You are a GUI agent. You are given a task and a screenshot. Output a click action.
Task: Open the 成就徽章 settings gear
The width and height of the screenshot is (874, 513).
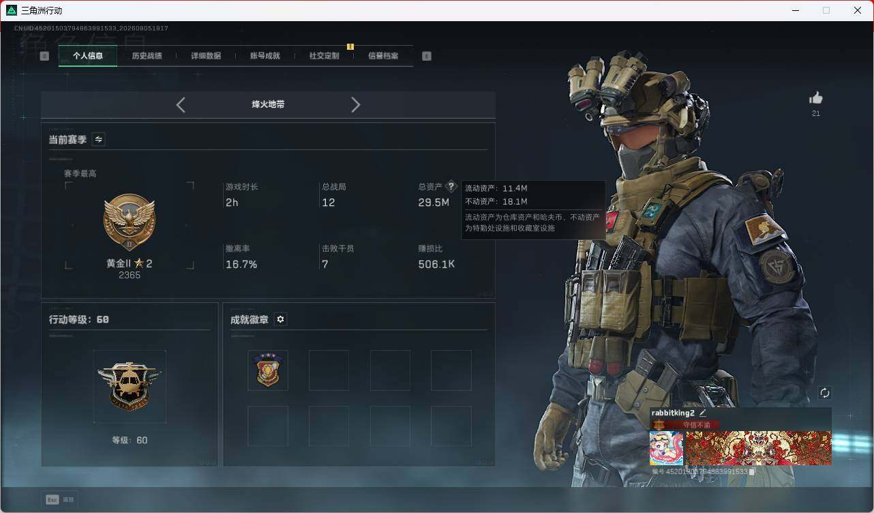(x=280, y=319)
